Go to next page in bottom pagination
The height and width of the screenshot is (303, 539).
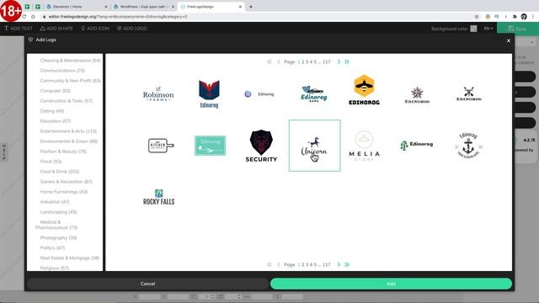click(x=339, y=264)
